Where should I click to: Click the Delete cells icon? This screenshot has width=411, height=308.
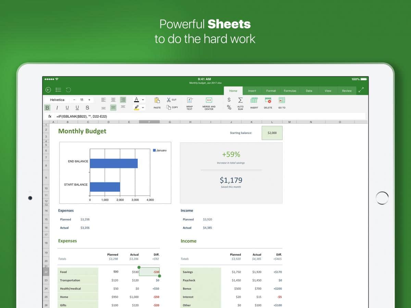268,100
